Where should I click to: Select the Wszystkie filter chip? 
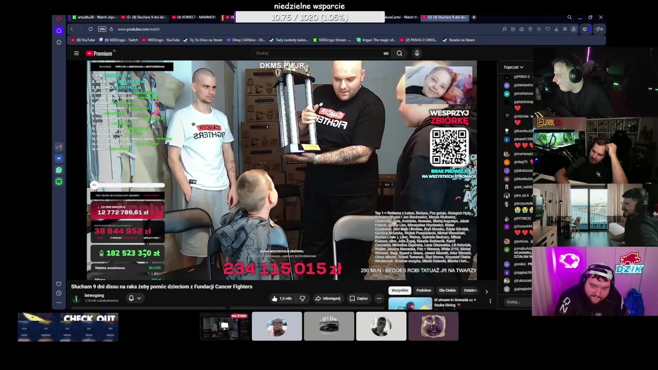(x=399, y=290)
